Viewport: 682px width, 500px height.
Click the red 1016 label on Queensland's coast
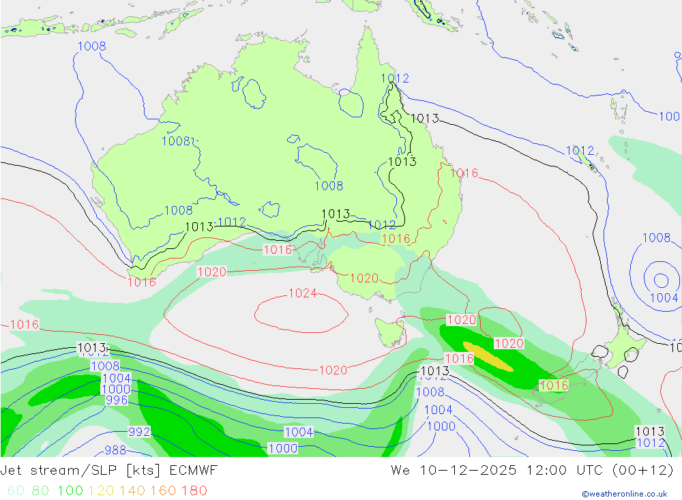[x=464, y=173]
